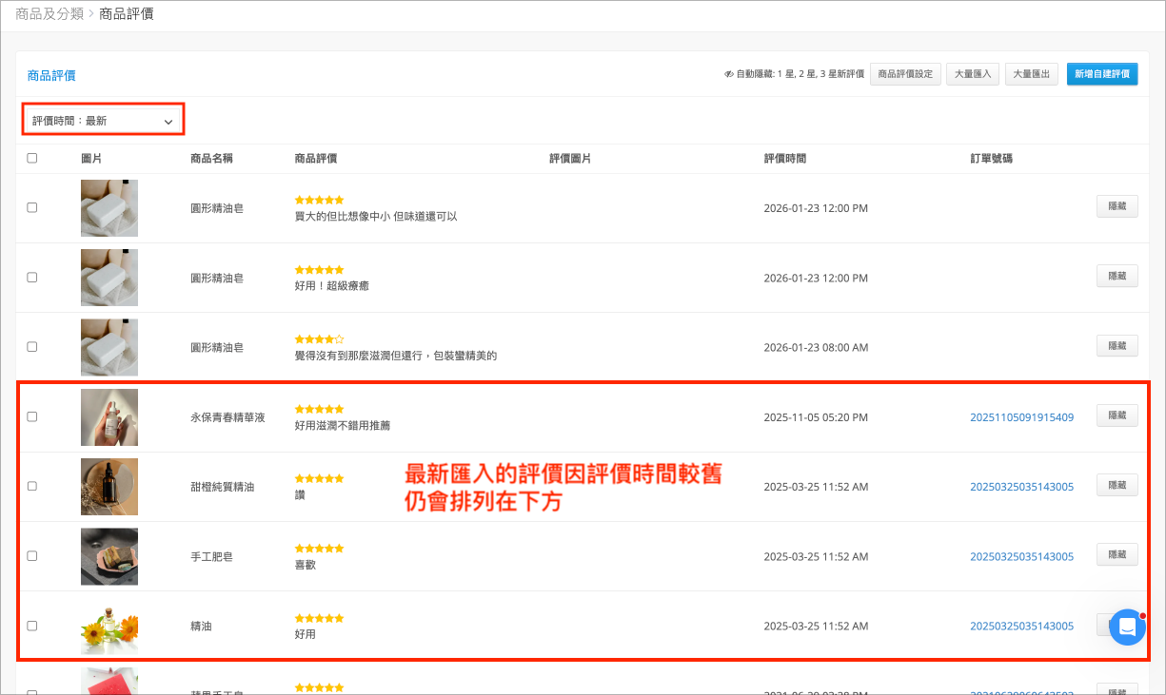This screenshot has height=695, width=1166.
Task: Select the 商品評價 panel tab heading
Action: click(x=51, y=75)
